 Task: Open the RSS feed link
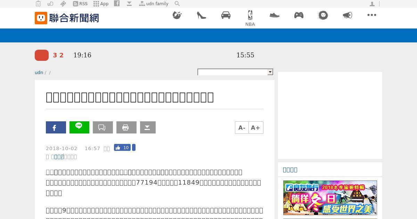80,4
